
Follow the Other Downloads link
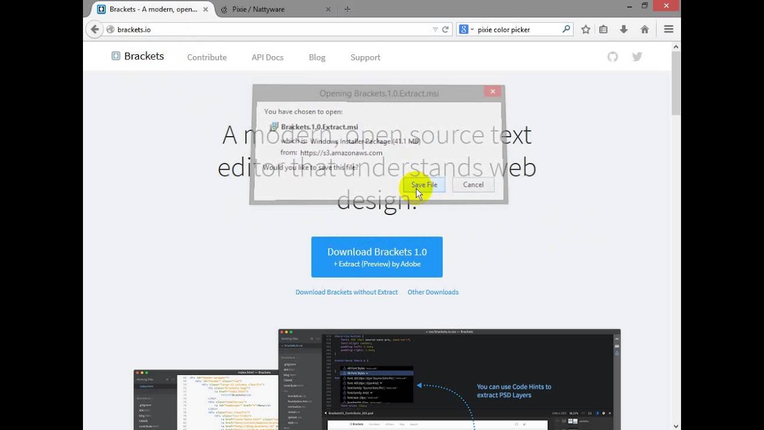coord(433,292)
